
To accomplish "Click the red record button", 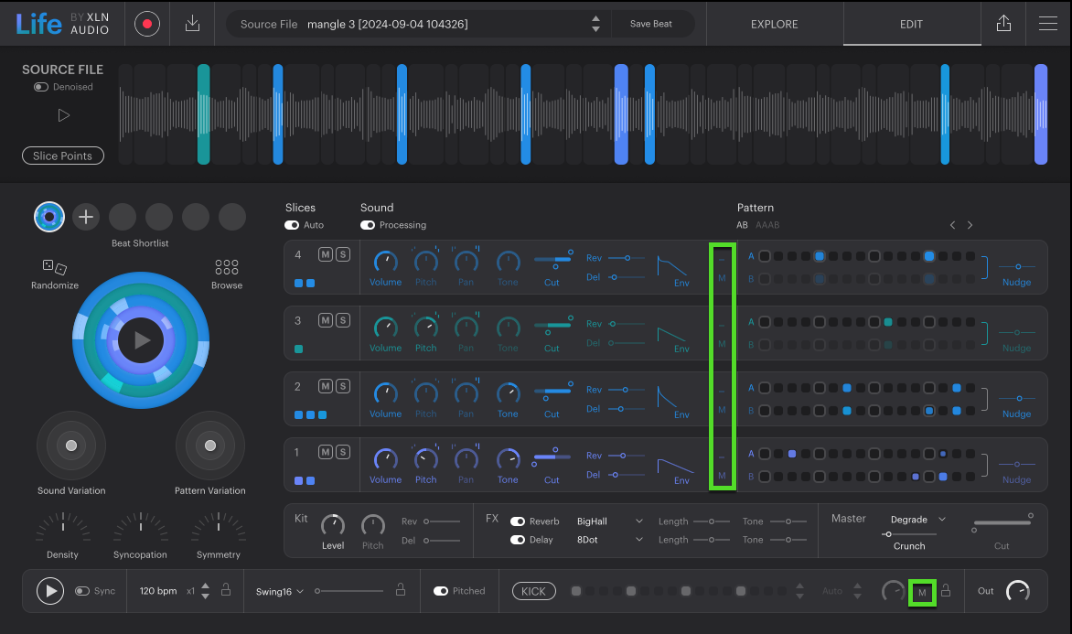I will (146, 25).
